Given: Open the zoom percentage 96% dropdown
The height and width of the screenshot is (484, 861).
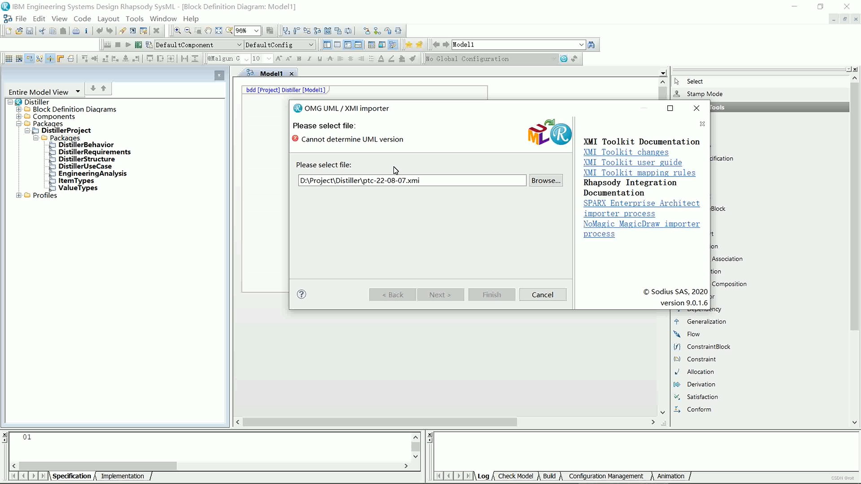Looking at the screenshot, I should point(257,31).
